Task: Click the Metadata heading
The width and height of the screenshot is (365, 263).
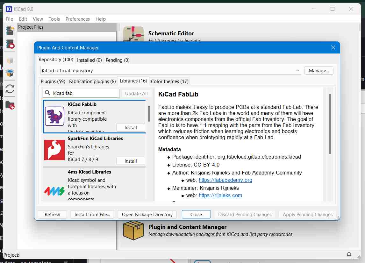Action: 169,149
